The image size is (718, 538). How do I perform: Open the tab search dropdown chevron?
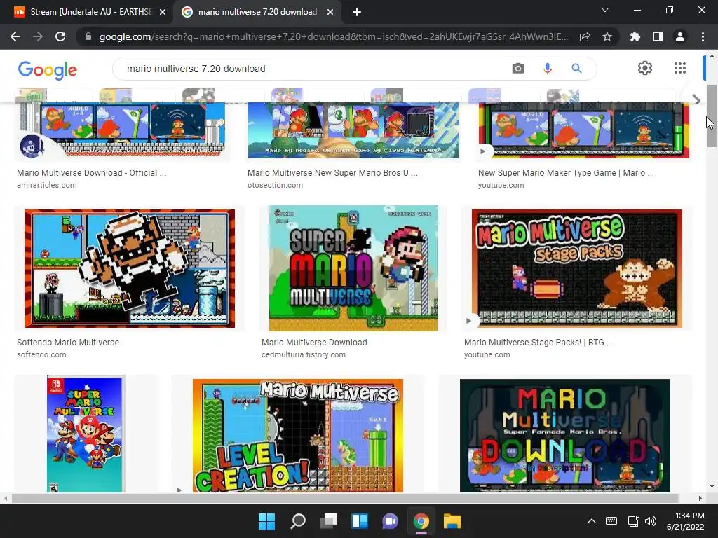click(x=605, y=10)
